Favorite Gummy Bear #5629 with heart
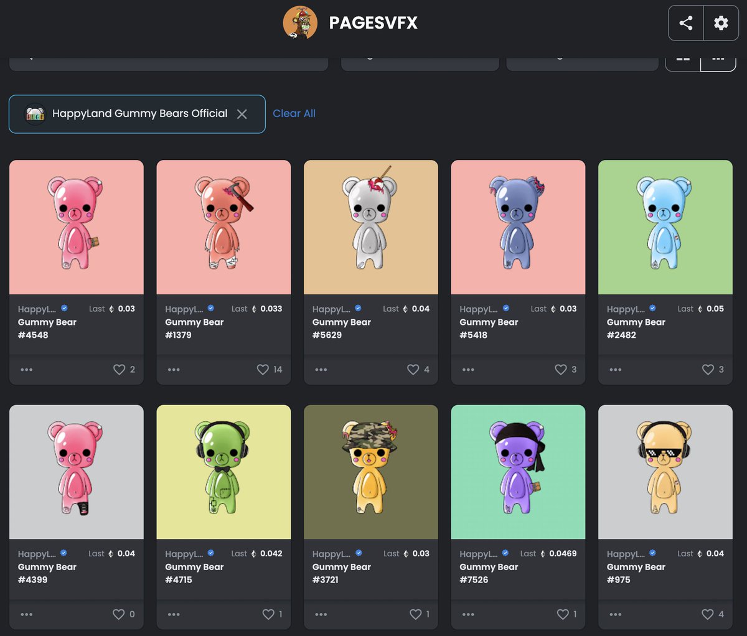The height and width of the screenshot is (636, 747). pos(413,370)
